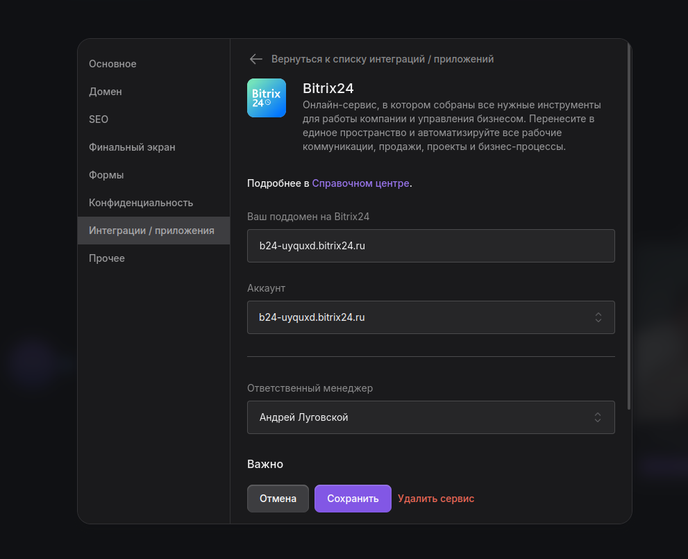Select Интеграции / приложения in sidebar
This screenshot has width=688, height=559.
[151, 231]
